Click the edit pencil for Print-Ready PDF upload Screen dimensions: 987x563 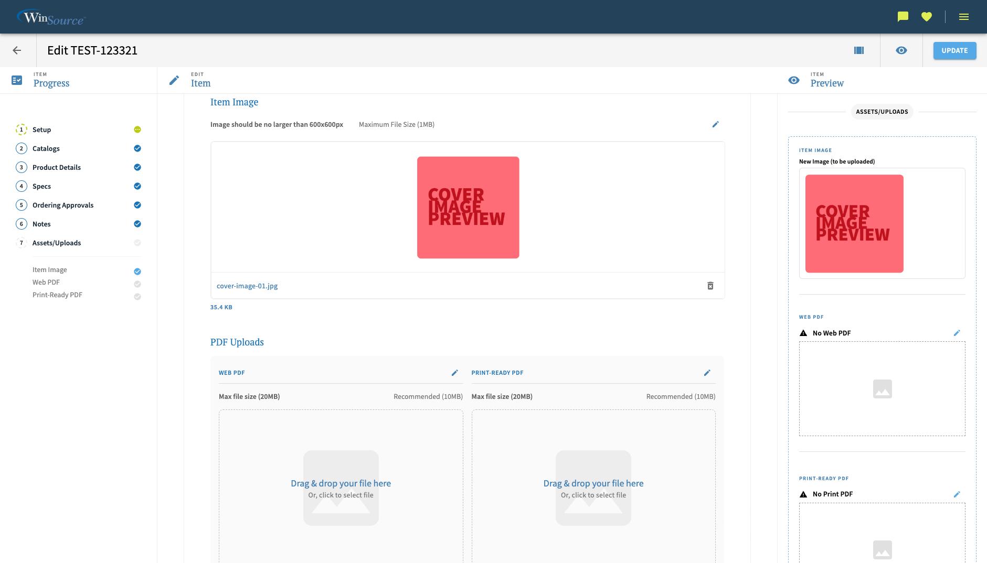707,373
